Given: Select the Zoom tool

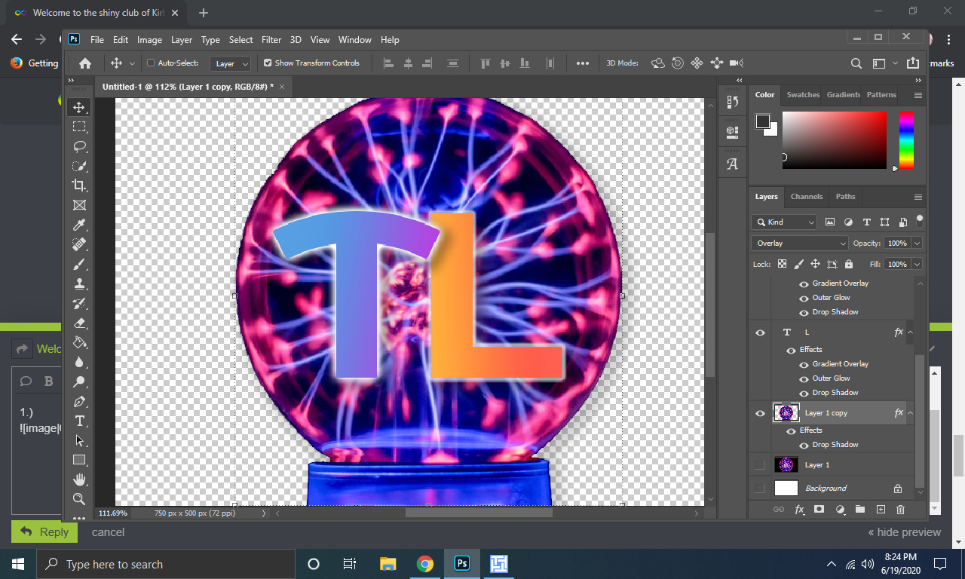Looking at the screenshot, I should pos(79,499).
